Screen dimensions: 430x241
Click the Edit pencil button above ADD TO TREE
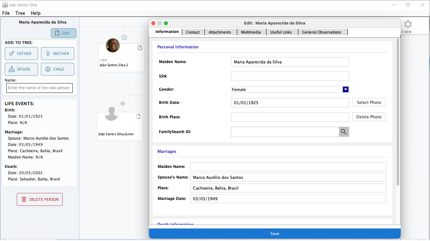64,33
